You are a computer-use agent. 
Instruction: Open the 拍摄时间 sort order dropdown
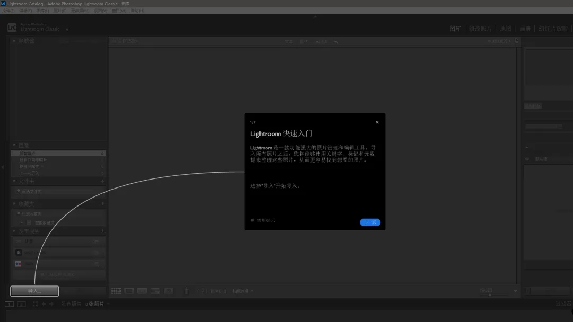(x=243, y=291)
